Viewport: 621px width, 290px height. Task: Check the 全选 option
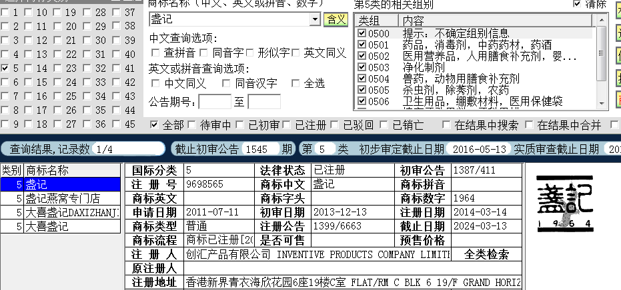click(295, 83)
